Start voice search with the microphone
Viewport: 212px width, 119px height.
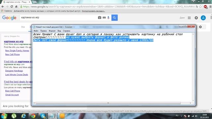coord(108,18)
